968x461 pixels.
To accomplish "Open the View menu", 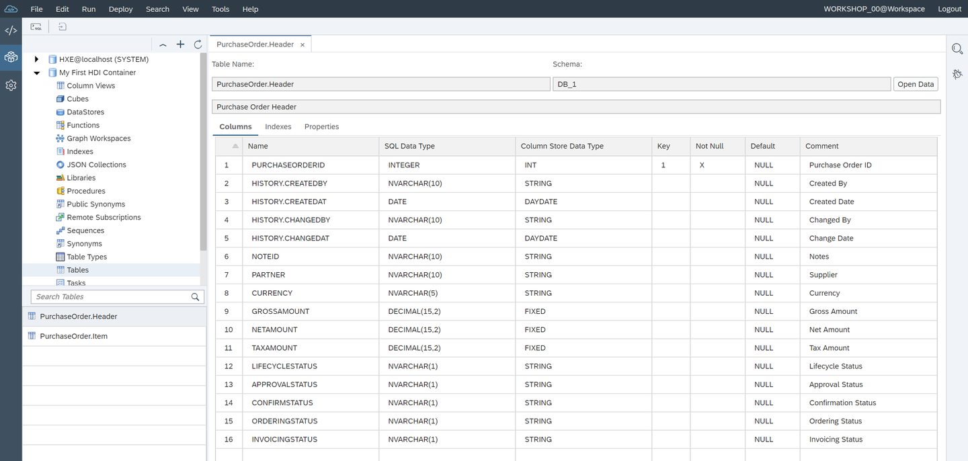I will click(x=191, y=9).
